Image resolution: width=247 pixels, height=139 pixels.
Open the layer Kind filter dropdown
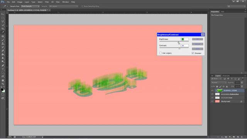point(216,79)
